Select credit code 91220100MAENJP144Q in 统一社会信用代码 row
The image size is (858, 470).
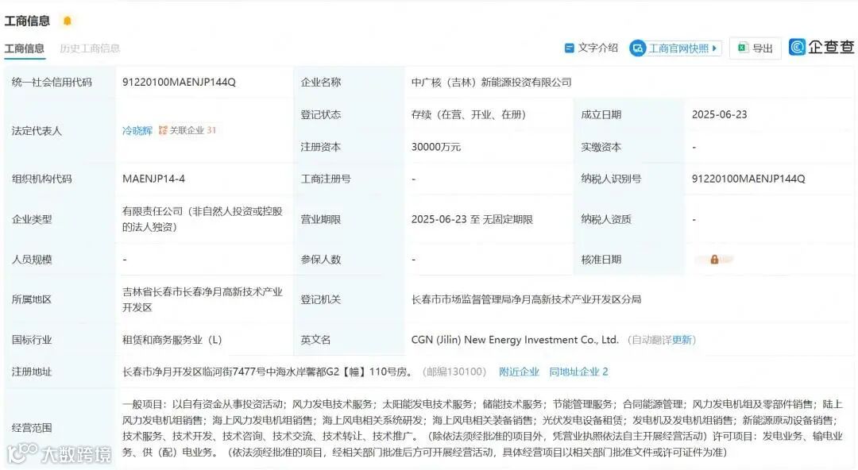179,82
